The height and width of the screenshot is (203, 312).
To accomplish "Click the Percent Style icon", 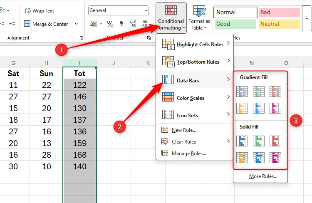I will (110, 24).
